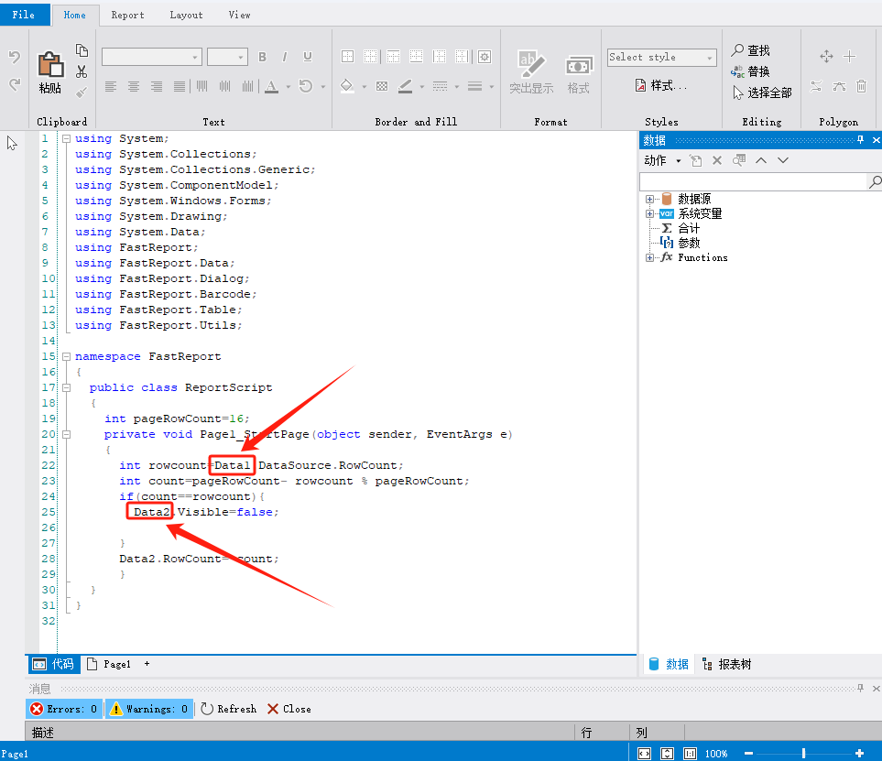This screenshot has width=882, height=761.
Task: Click the polygon add point plus icon
Action: (x=850, y=56)
